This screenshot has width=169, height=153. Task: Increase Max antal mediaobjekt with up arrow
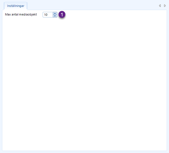[55, 14]
